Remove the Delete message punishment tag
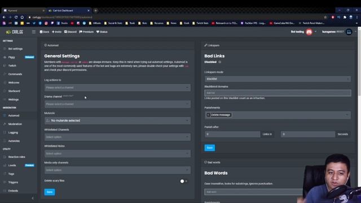Viewport: 361px width, 203px height. click(x=208, y=115)
